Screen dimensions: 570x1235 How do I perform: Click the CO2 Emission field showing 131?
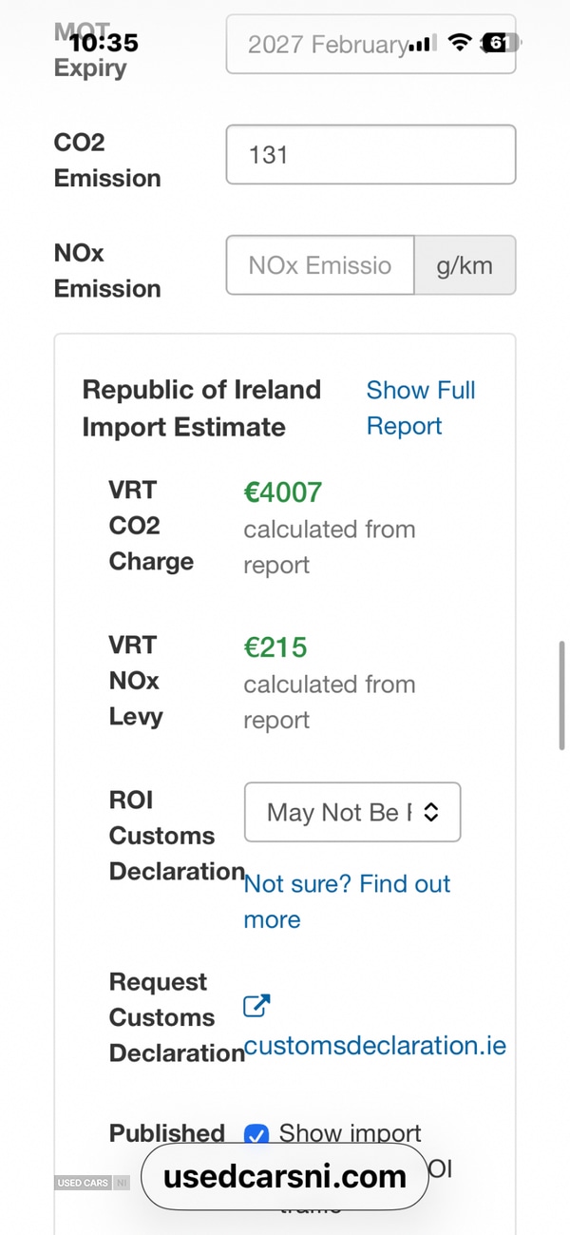coord(370,154)
